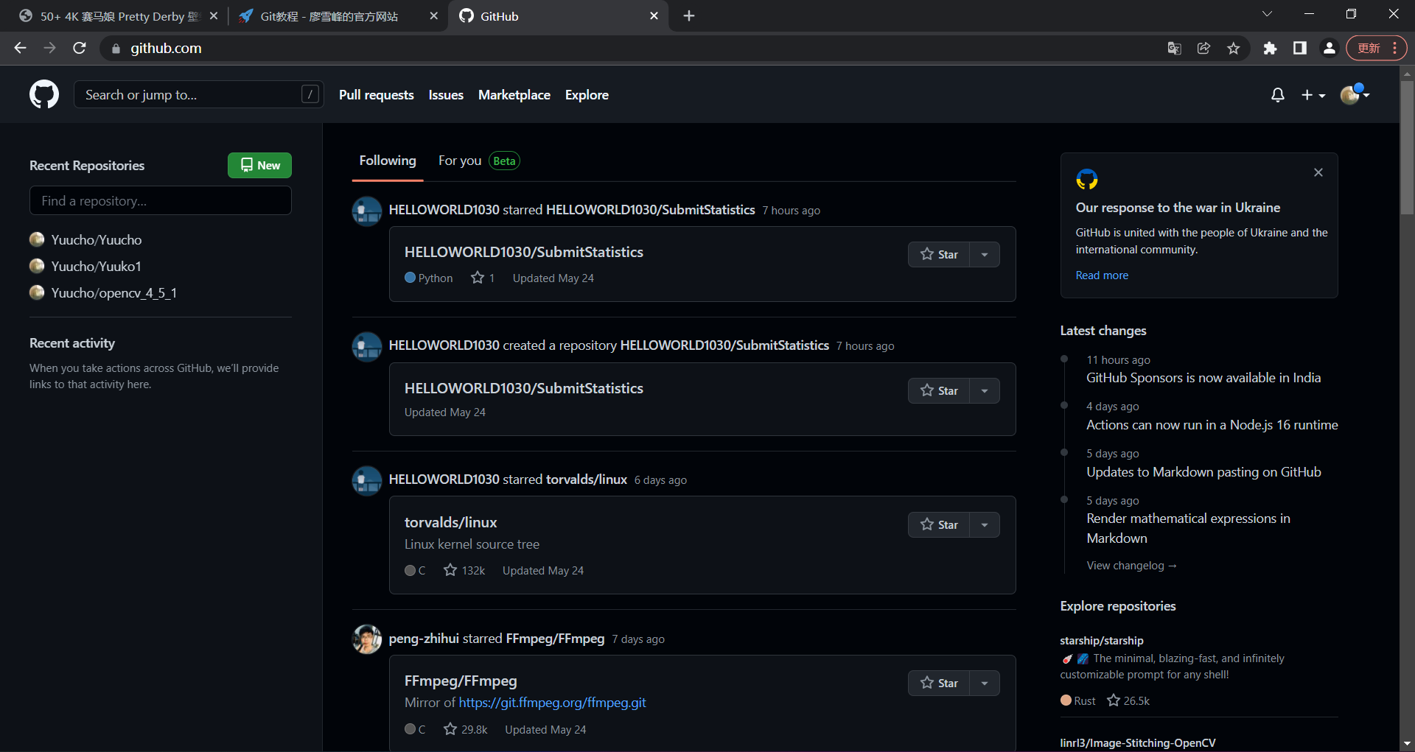The width and height of the screenshot is (1415, 752).
Task: Open the git.ffmpeg.org mirror link
Action: (552, 703)
